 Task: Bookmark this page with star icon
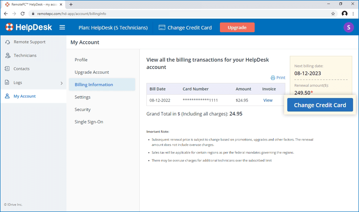click(333, 14)
